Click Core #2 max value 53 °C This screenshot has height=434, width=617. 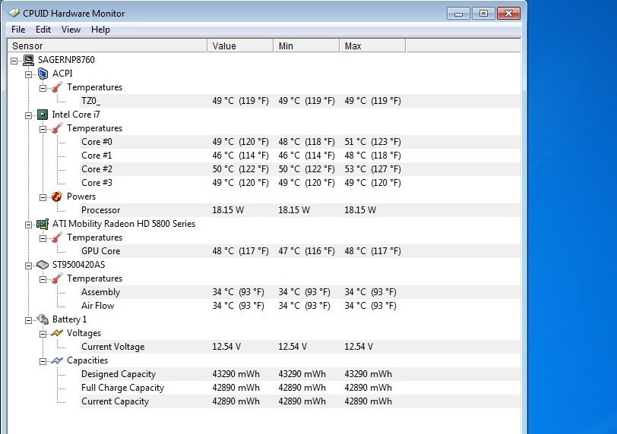coord(372,169)
